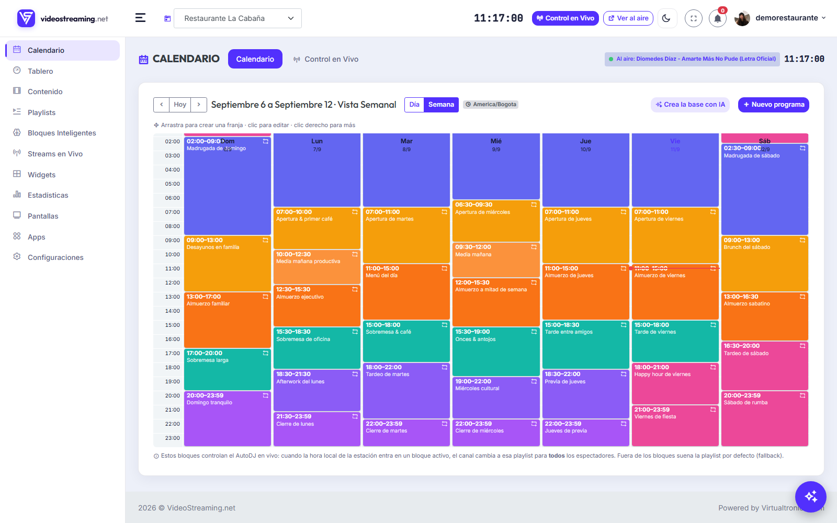Toggle the hamburger sidebar menu
This screenshot has width=837, height=523.
click(140, 18)
